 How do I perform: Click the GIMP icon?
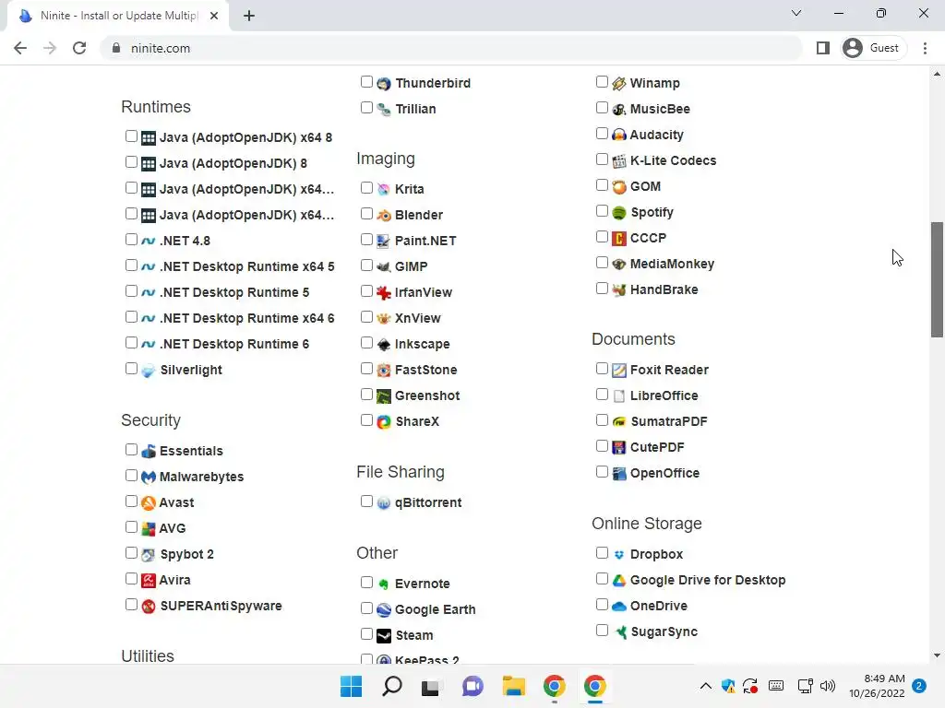click(x=384, y=266)
